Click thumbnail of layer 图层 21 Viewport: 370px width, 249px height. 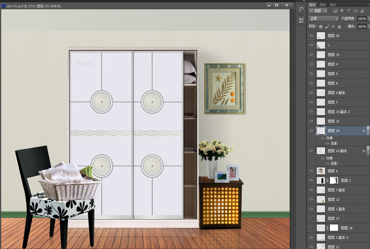click(x=321, y=246)
